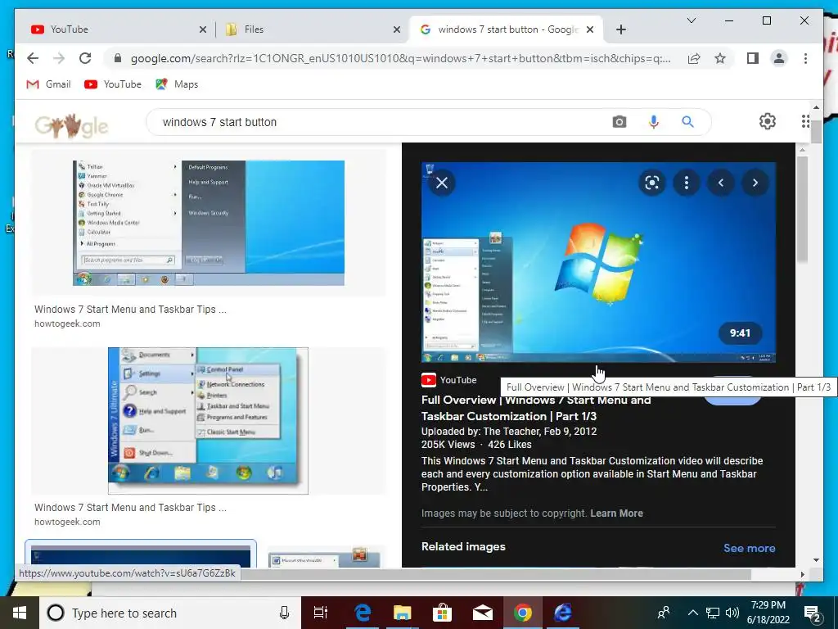Share this page from the address bar
The image size is (838, 629).
click(694, 59)
